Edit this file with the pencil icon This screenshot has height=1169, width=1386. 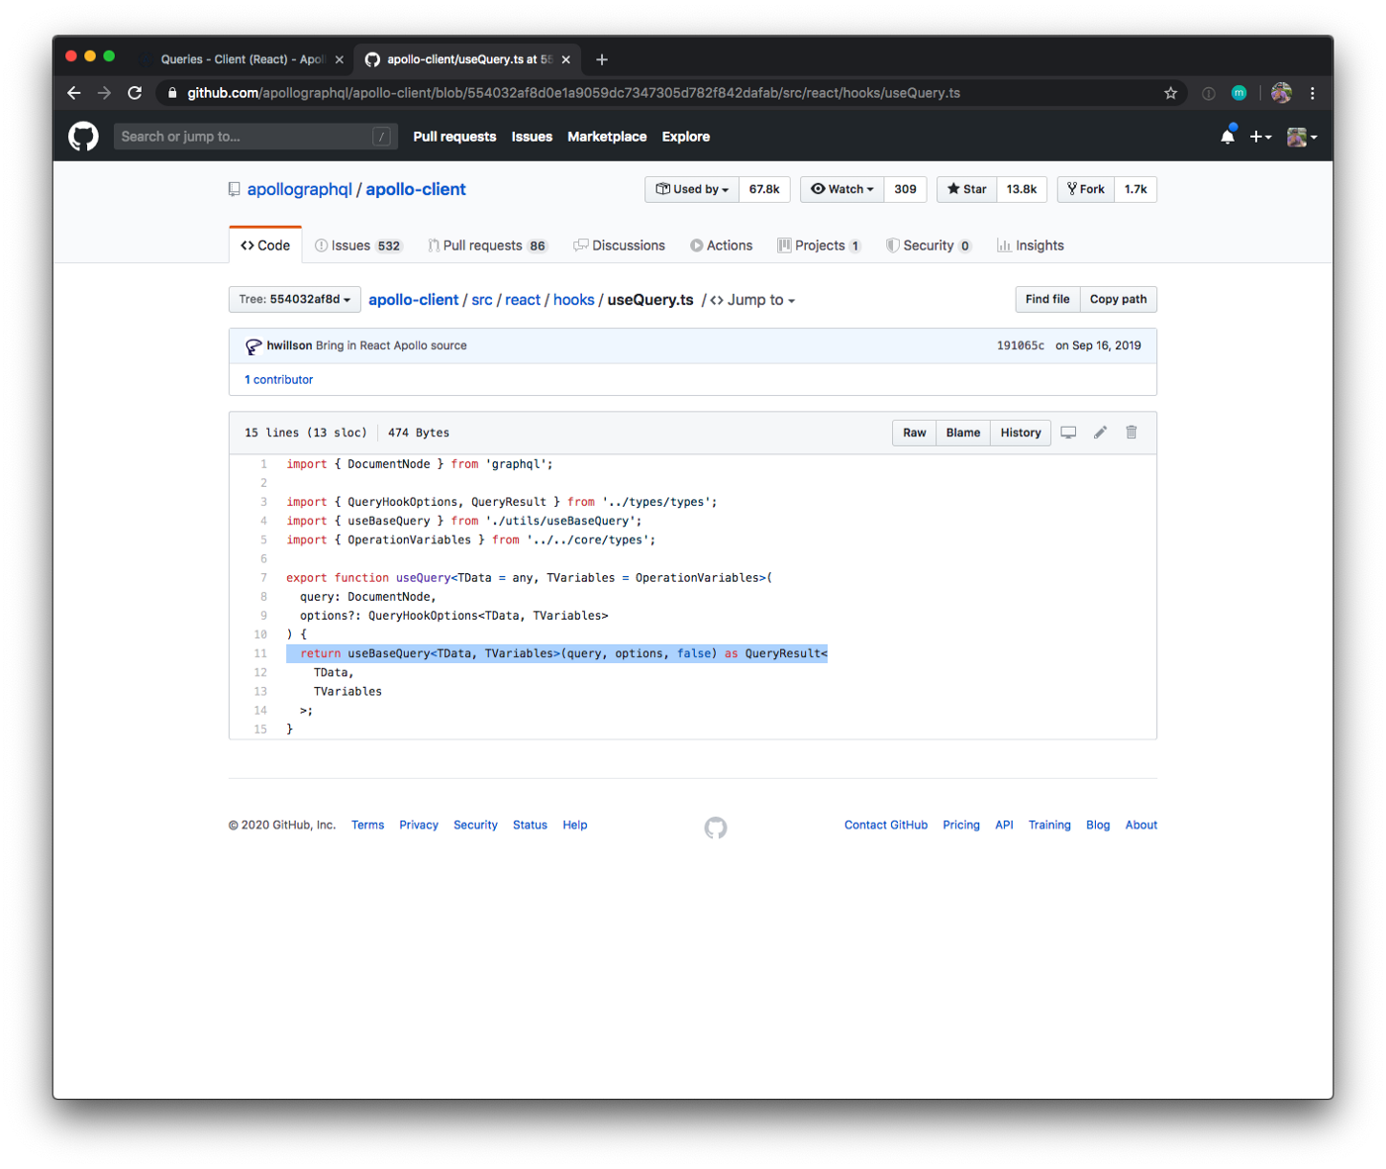tap(1100, 433)
